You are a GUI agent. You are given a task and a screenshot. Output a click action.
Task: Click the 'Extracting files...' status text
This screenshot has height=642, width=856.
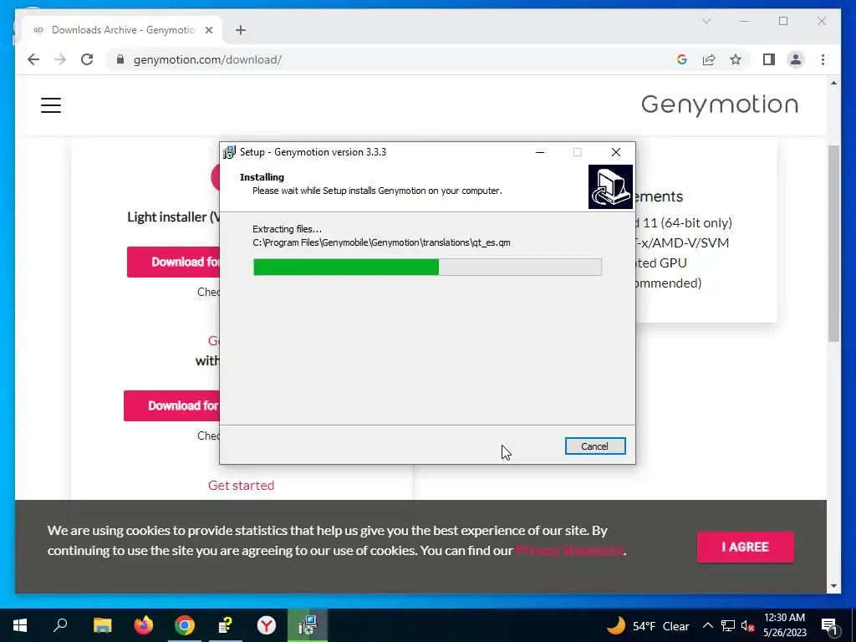(288, 229)
